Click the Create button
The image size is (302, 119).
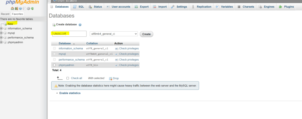coord(146,34)
